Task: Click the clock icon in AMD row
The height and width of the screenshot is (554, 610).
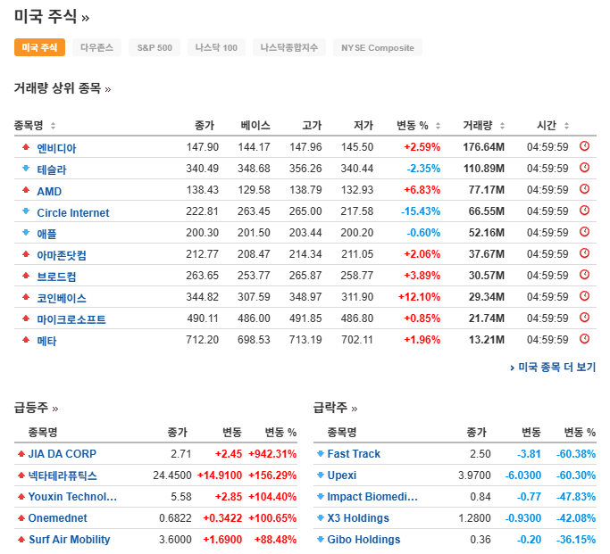Action: (584, 189)
